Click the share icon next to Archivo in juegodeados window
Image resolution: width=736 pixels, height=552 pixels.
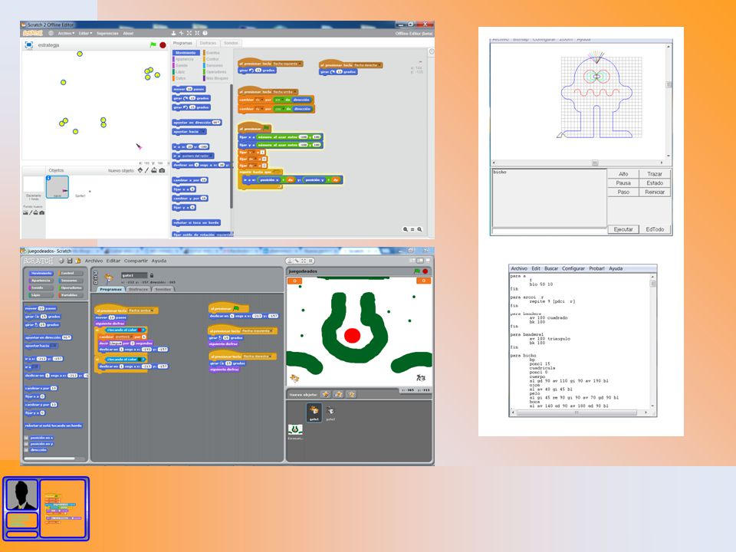coord(78,261)
